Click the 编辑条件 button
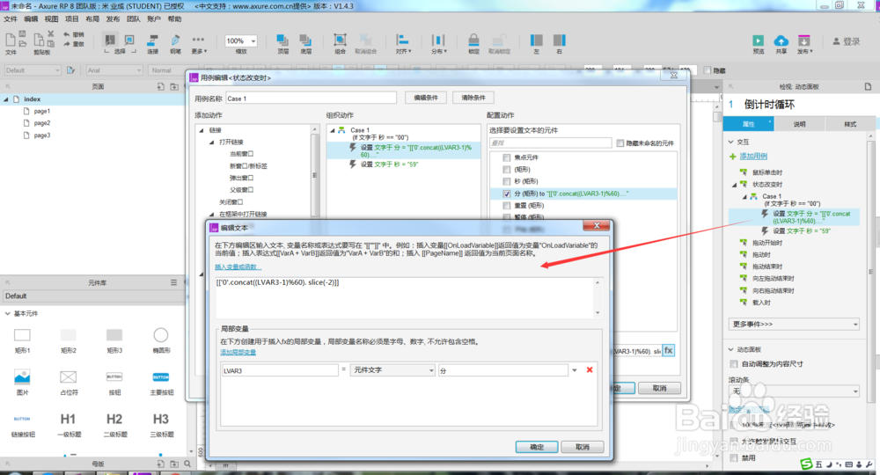The height and width of the screenshot is (475, 880). click(x=425, y=98)
